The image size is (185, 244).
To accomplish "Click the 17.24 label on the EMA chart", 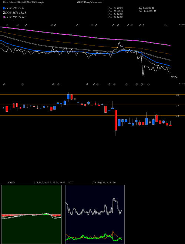I will tap(174, 77).
